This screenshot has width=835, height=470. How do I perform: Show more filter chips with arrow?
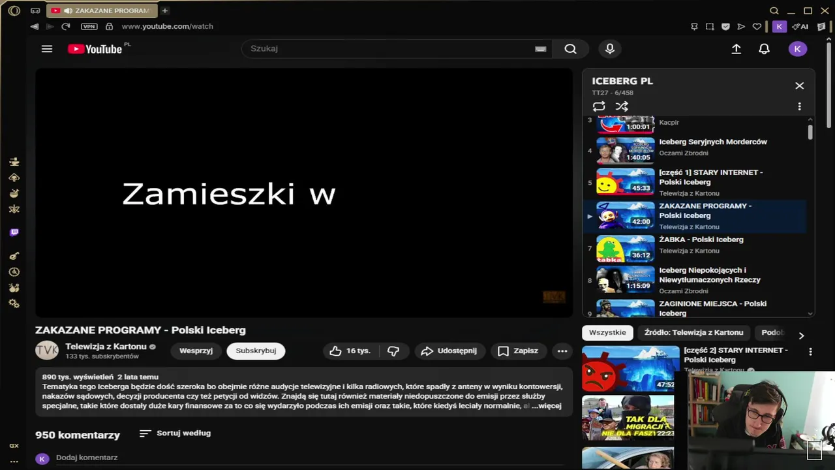coord(801,336)
